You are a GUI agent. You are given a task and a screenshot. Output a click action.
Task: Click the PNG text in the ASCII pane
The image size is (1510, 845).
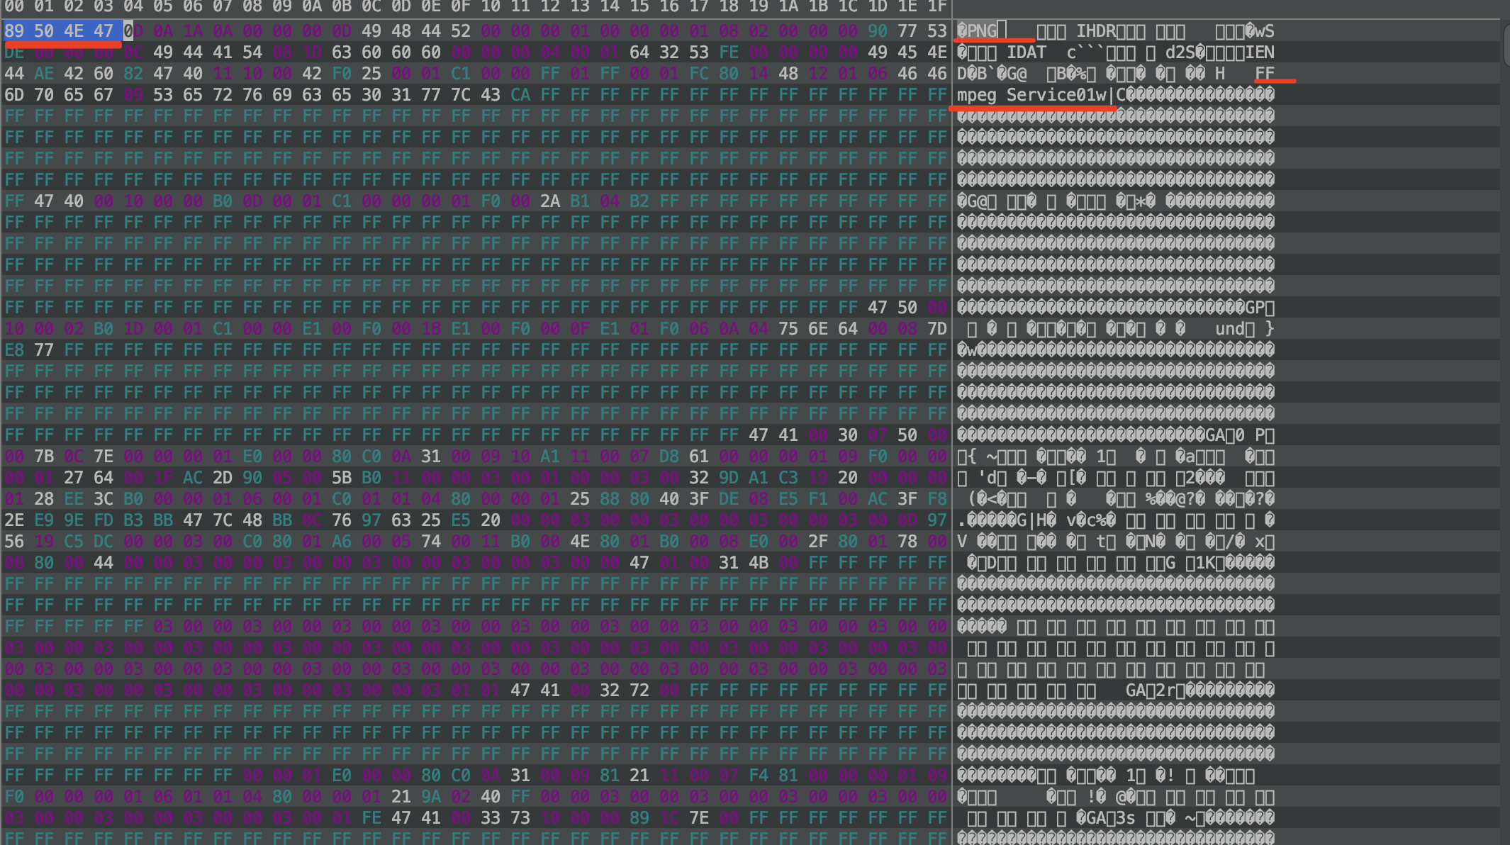[982, 31]
